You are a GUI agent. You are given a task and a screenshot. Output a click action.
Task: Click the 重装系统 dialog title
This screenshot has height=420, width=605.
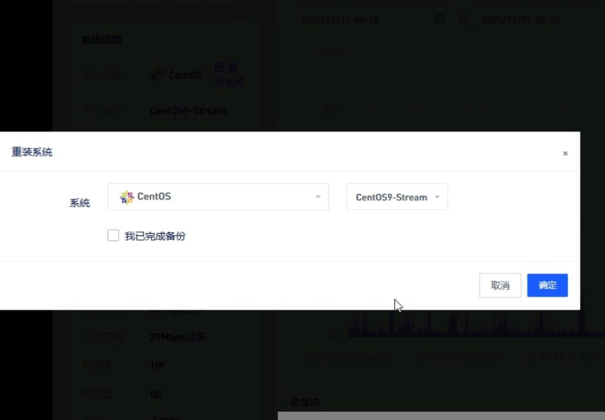pos(32,152)
